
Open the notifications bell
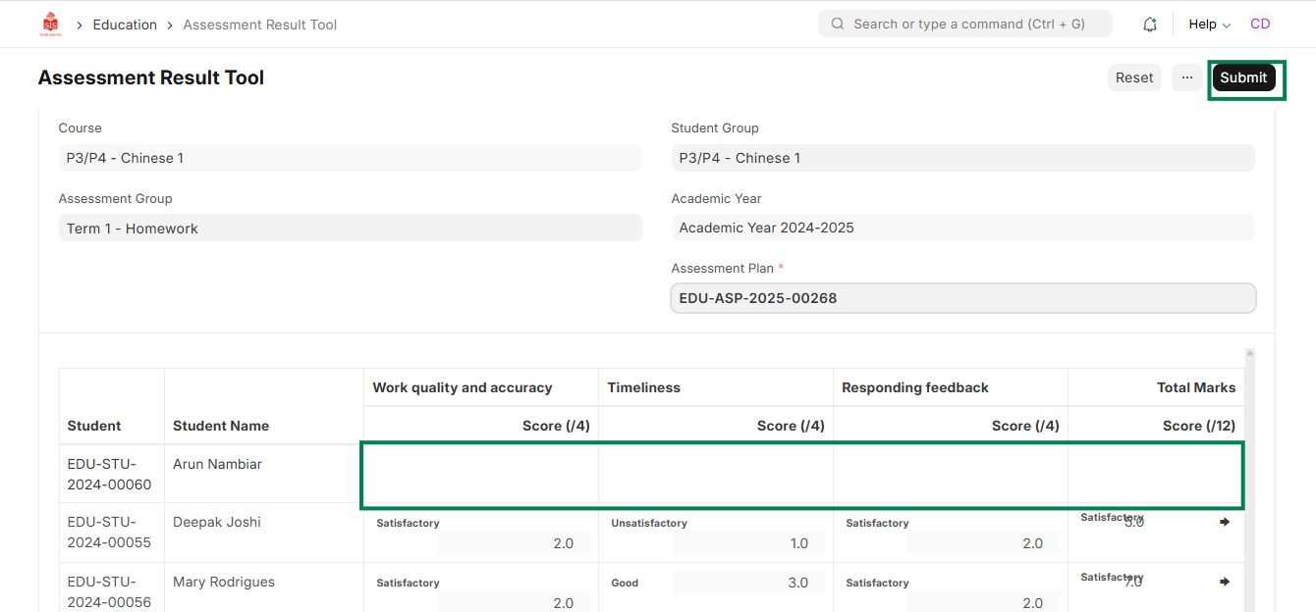tap(1150, 25)
